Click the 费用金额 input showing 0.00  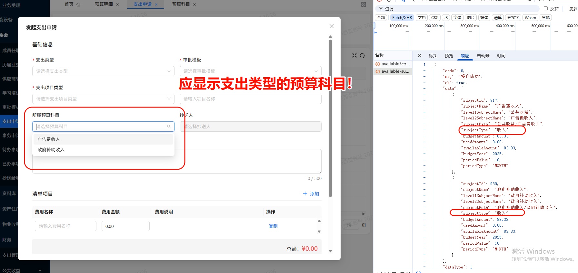coord(125,226)
